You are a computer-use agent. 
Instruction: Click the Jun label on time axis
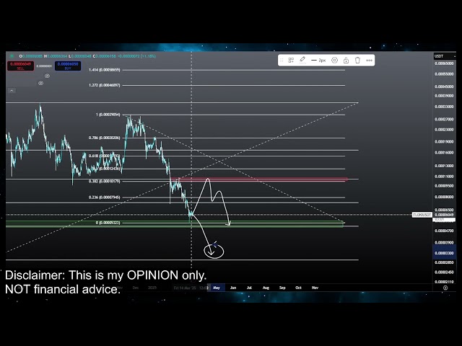pos(233,288)
